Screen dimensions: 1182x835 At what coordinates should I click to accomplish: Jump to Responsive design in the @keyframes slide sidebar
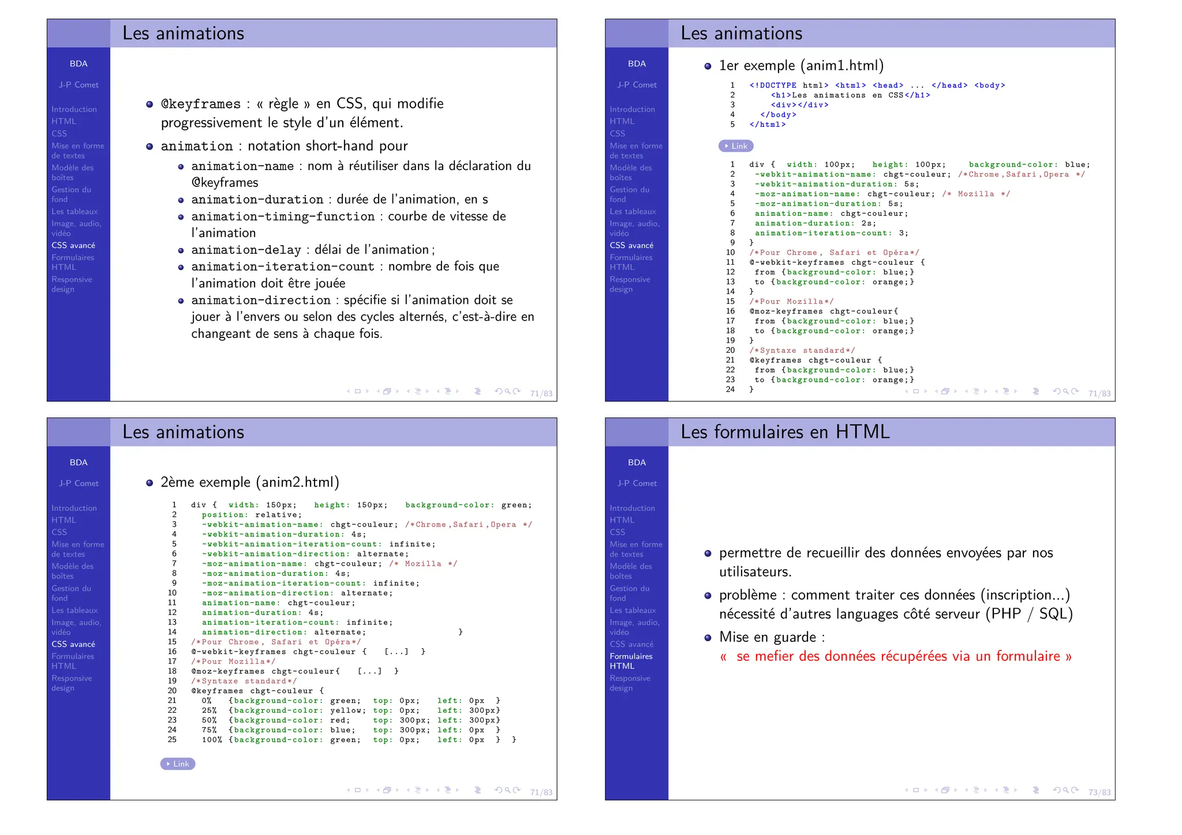tap(72, 284)
